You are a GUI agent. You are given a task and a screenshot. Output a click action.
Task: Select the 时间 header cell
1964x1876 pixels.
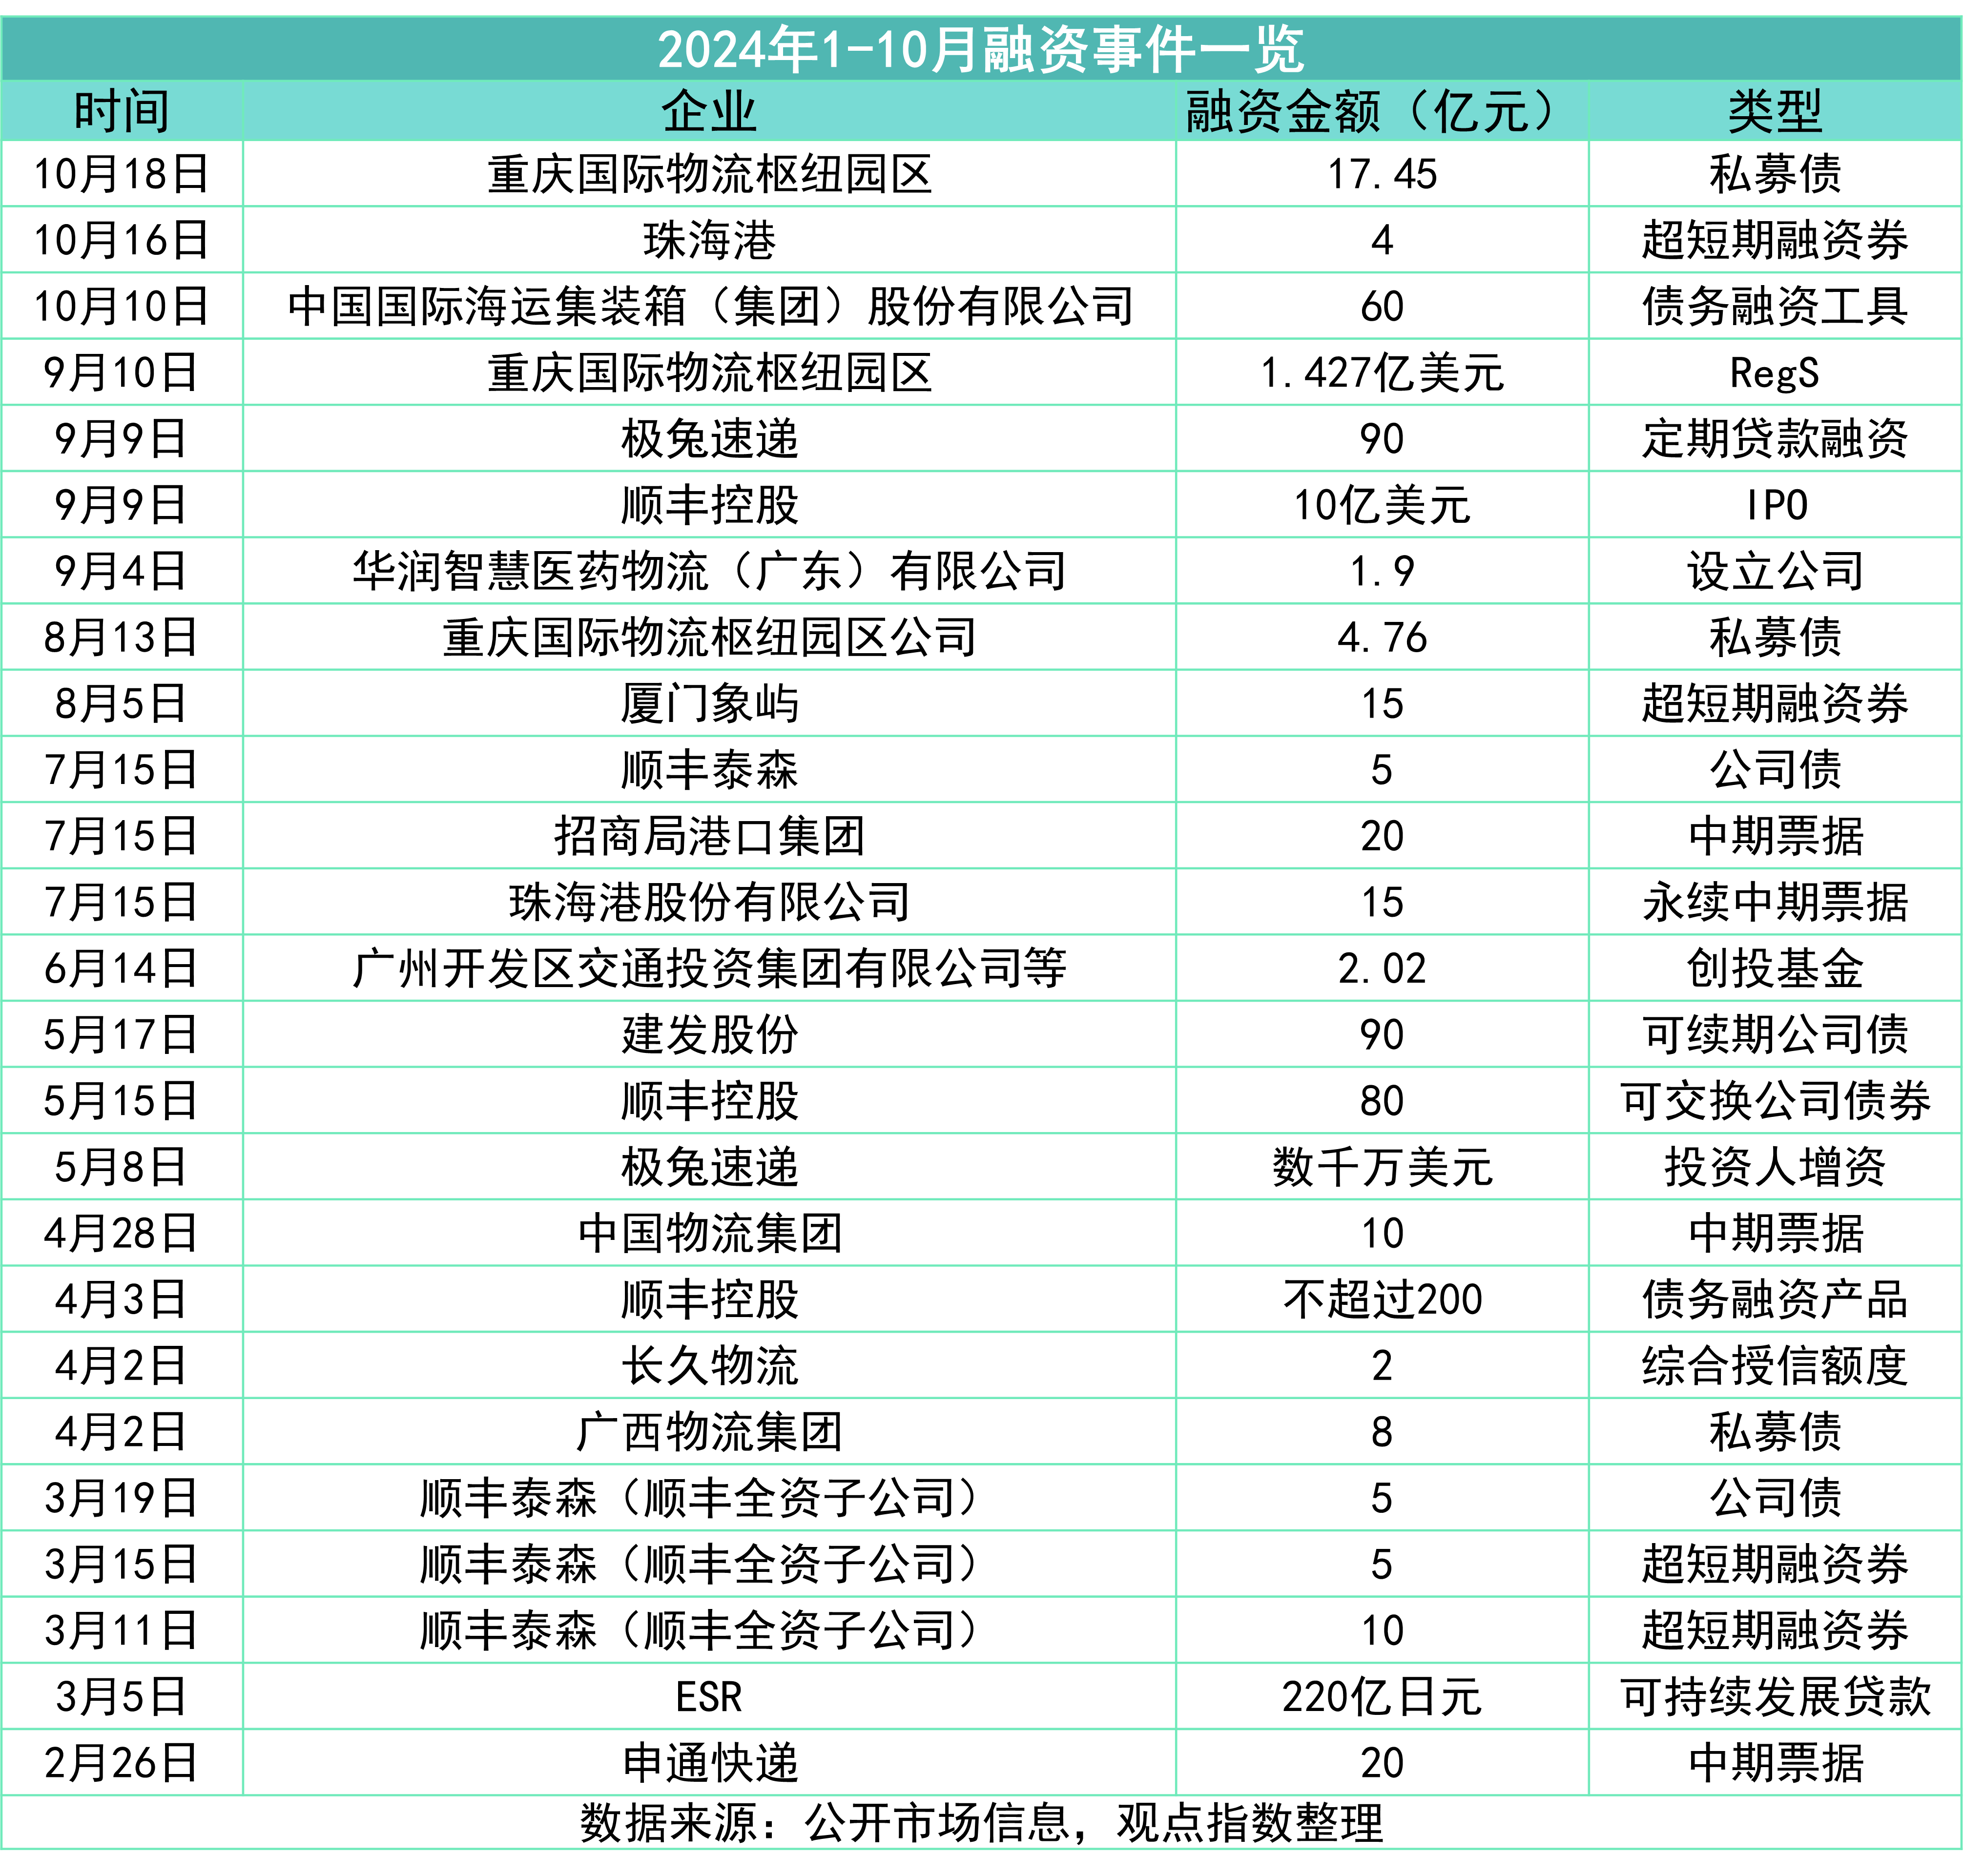122,111
